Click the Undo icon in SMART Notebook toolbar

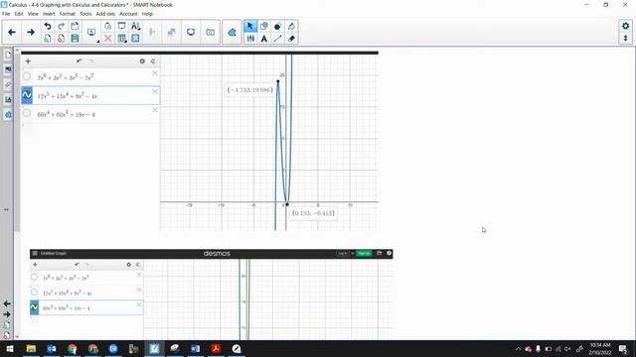pos(48,26)
